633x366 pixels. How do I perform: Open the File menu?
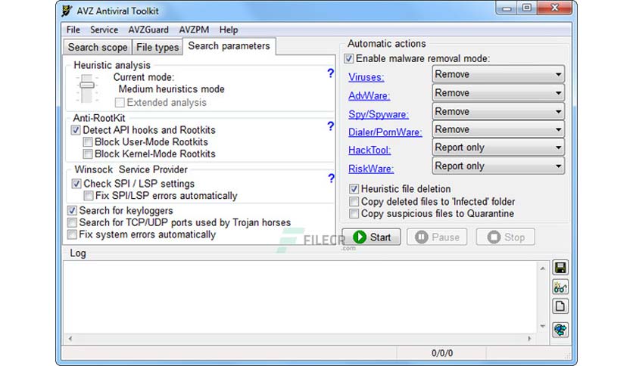pyautogui.click(x=73, y=29)
